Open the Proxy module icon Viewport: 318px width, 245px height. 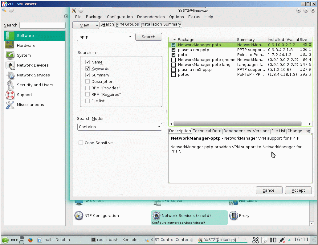pos(234,216)
